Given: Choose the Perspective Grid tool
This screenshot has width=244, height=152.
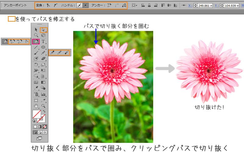Looking at the screenshot, I should click(x=43, y=76).
